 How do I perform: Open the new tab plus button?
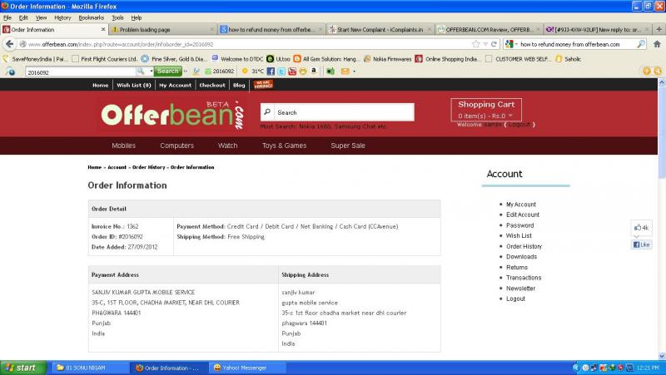click(659, 29)
